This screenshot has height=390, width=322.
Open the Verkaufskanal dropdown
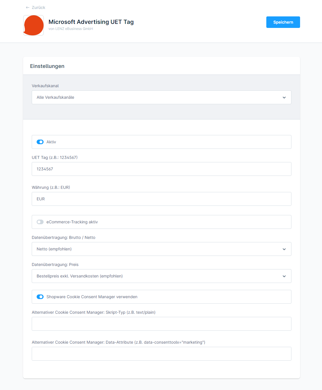click(162, 97)
